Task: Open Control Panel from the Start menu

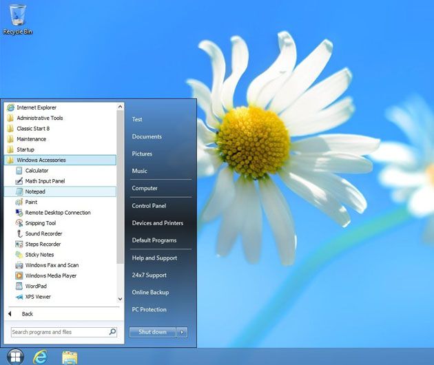Action: click(x=149, y=206)
